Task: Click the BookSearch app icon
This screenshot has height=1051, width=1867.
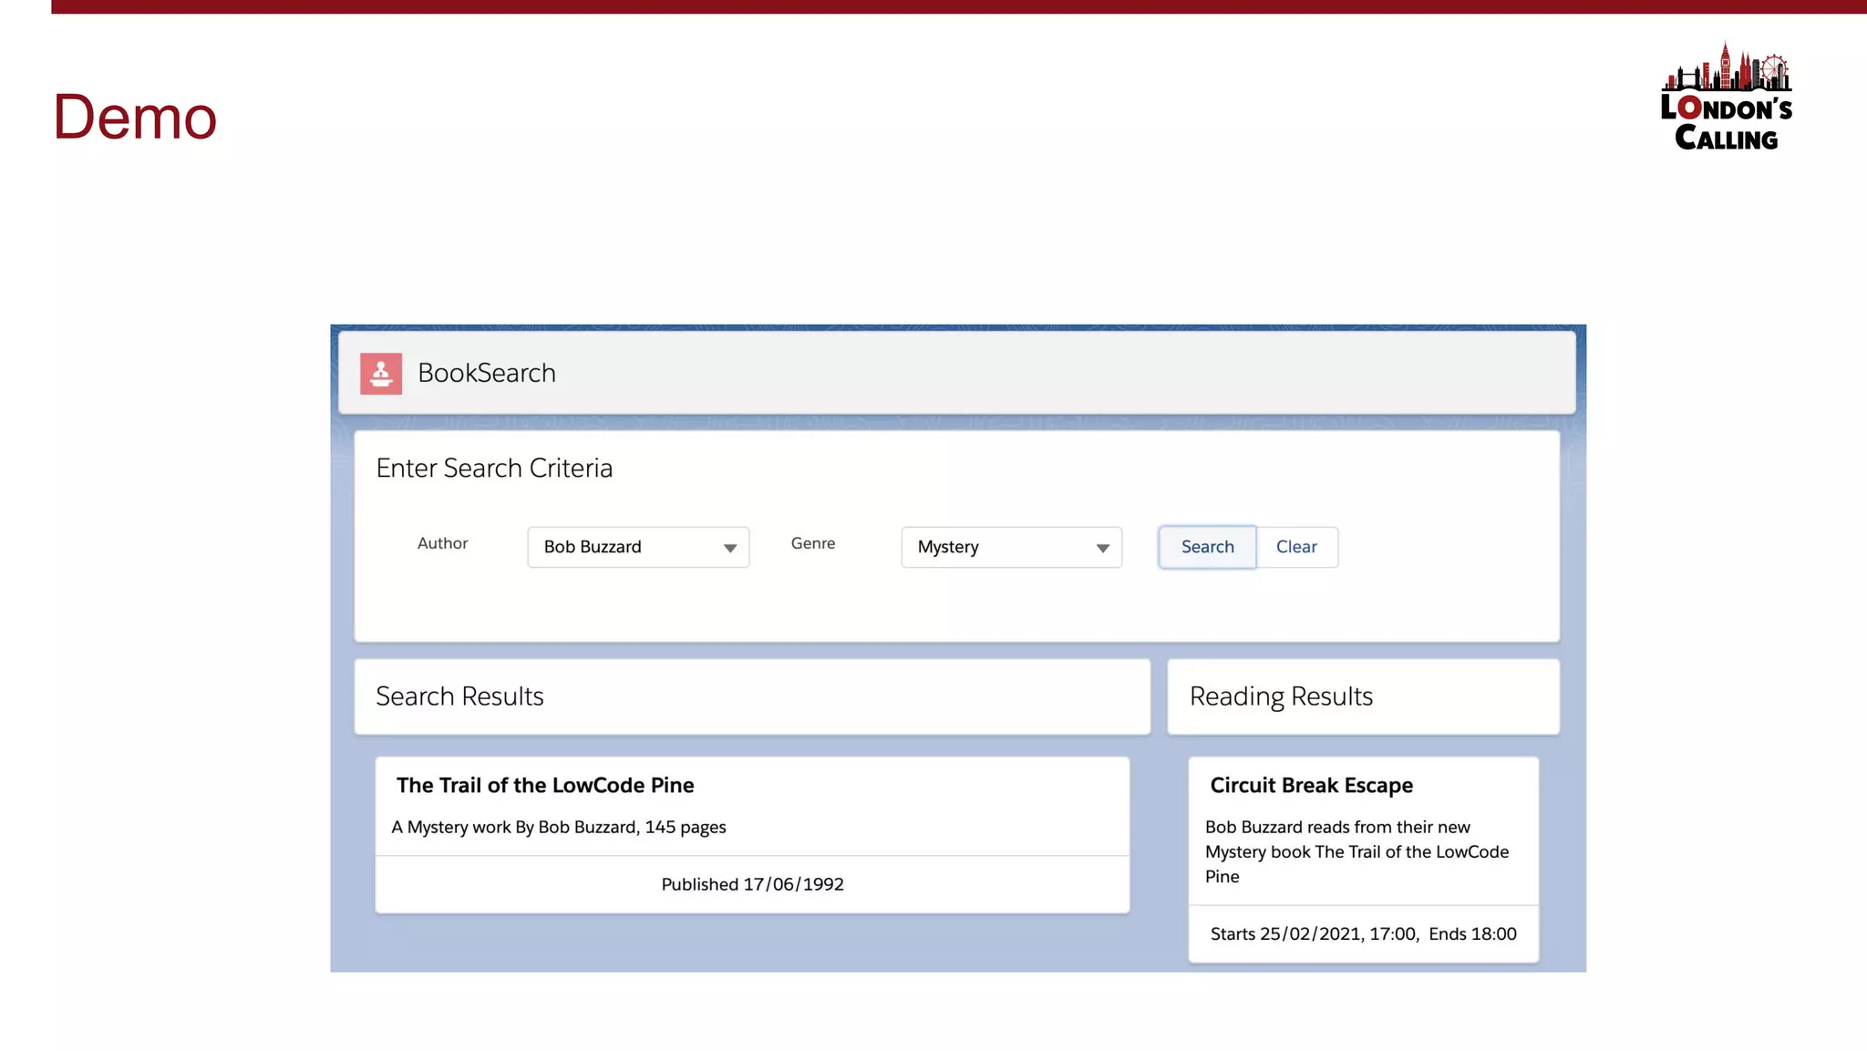Action: pos(381,374)
